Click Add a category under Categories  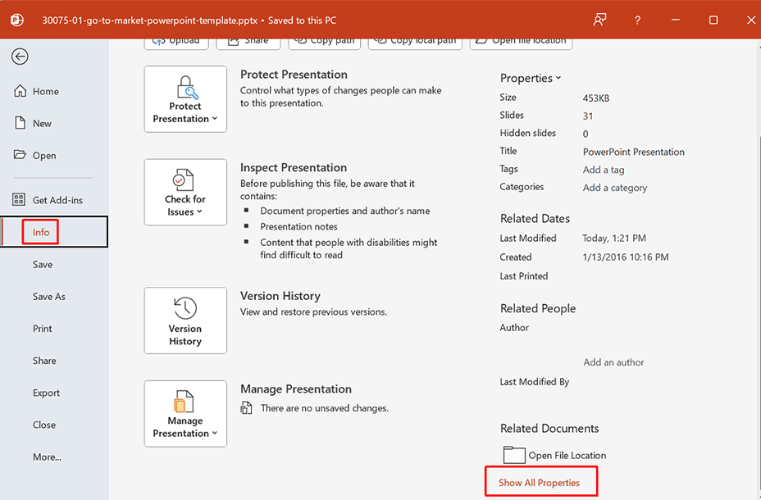614,187
